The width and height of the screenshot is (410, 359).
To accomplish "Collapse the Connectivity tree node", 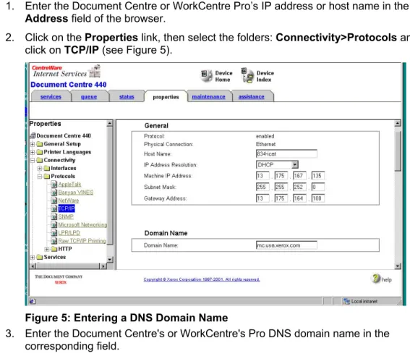I will click(33, 160).
